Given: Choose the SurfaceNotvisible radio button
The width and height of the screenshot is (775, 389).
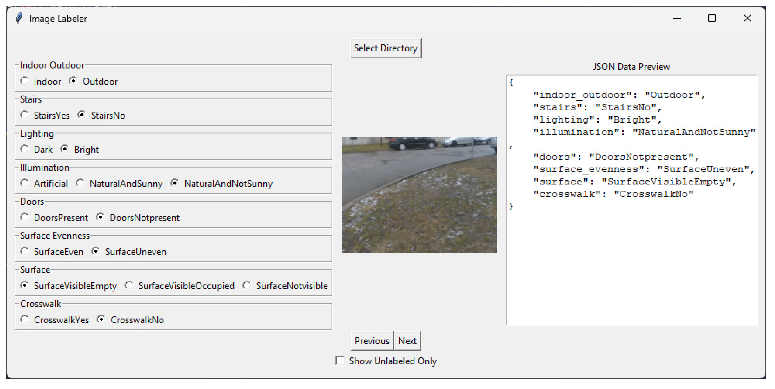Looking at the screenshot, I should pos(247,285).
